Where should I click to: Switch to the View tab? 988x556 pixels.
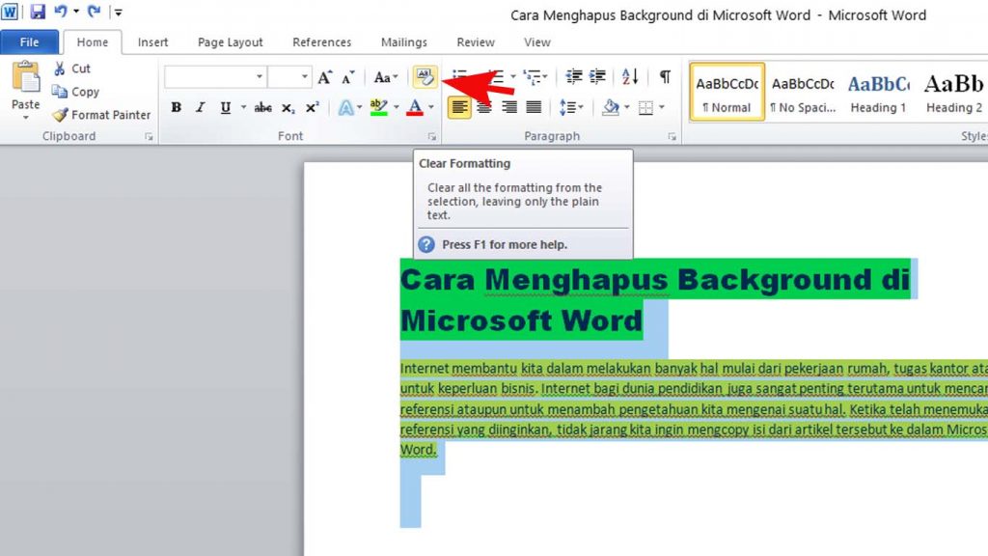coord(536,42)
